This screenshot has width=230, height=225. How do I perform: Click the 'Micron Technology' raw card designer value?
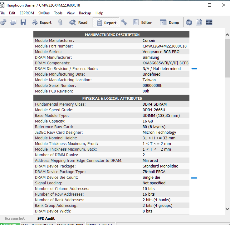pyautogui.click(x=159, y=132)
